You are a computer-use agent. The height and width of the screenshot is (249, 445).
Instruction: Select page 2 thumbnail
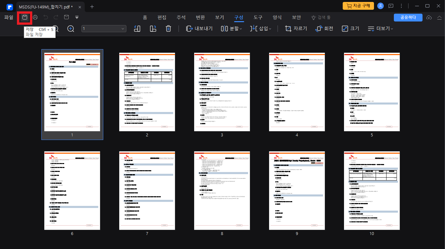point(147,92)
